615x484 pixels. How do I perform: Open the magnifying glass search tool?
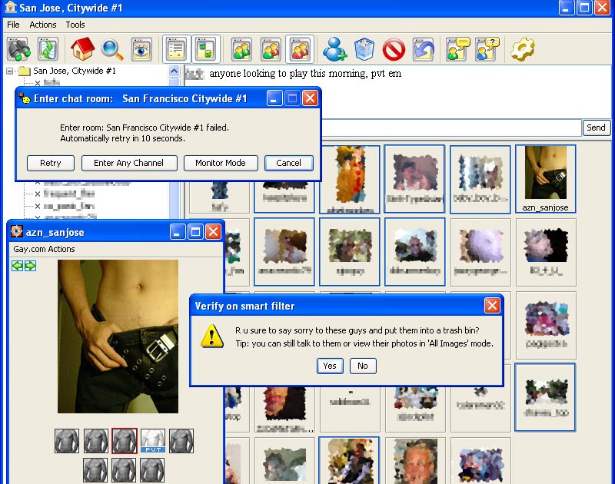(111, 49)
